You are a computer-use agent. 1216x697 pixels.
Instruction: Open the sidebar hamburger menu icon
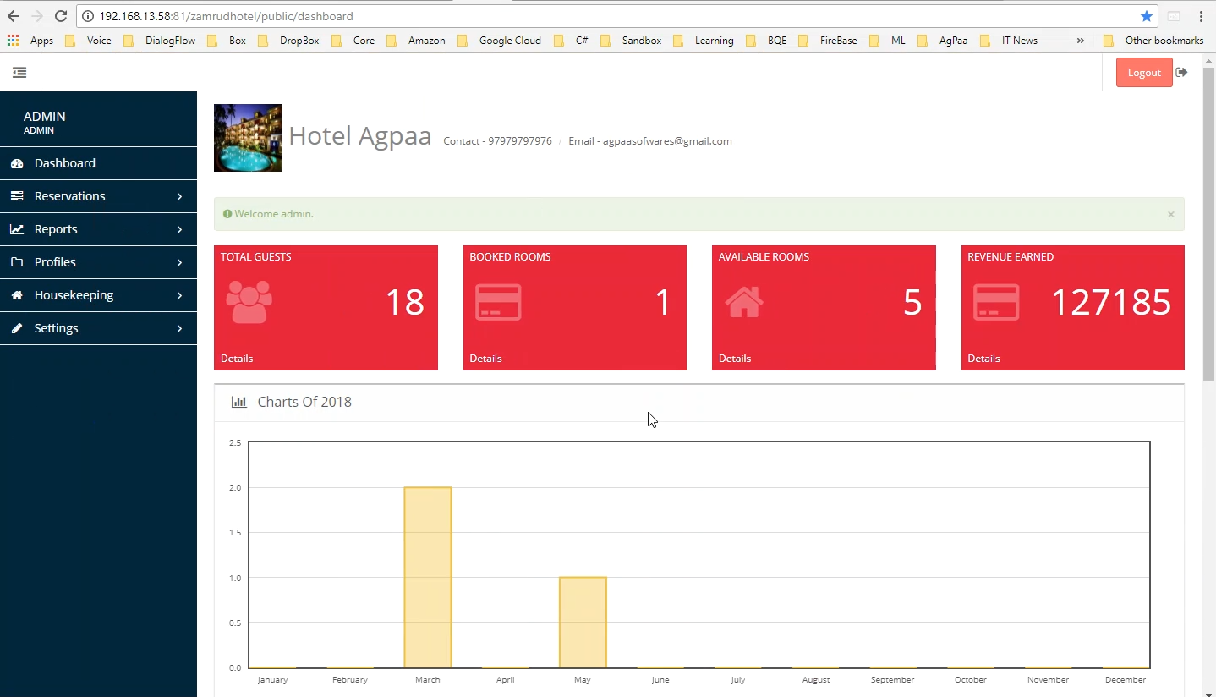[19, 72]
